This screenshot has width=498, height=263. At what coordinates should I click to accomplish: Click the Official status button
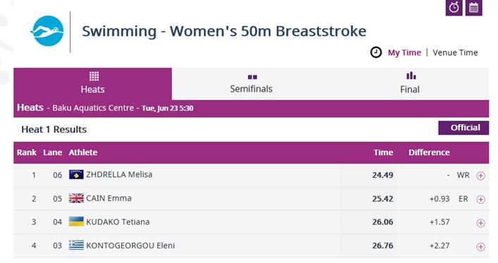point(463,128)
